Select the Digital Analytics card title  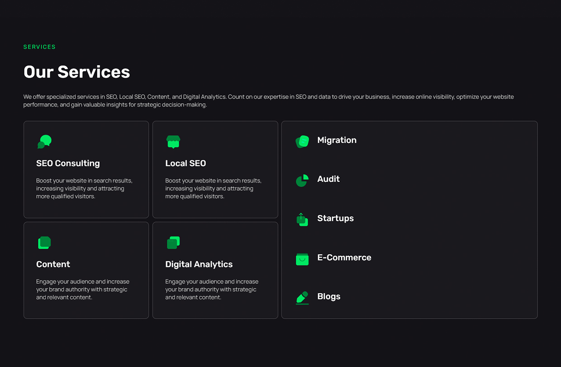click(x=199, y=264)
